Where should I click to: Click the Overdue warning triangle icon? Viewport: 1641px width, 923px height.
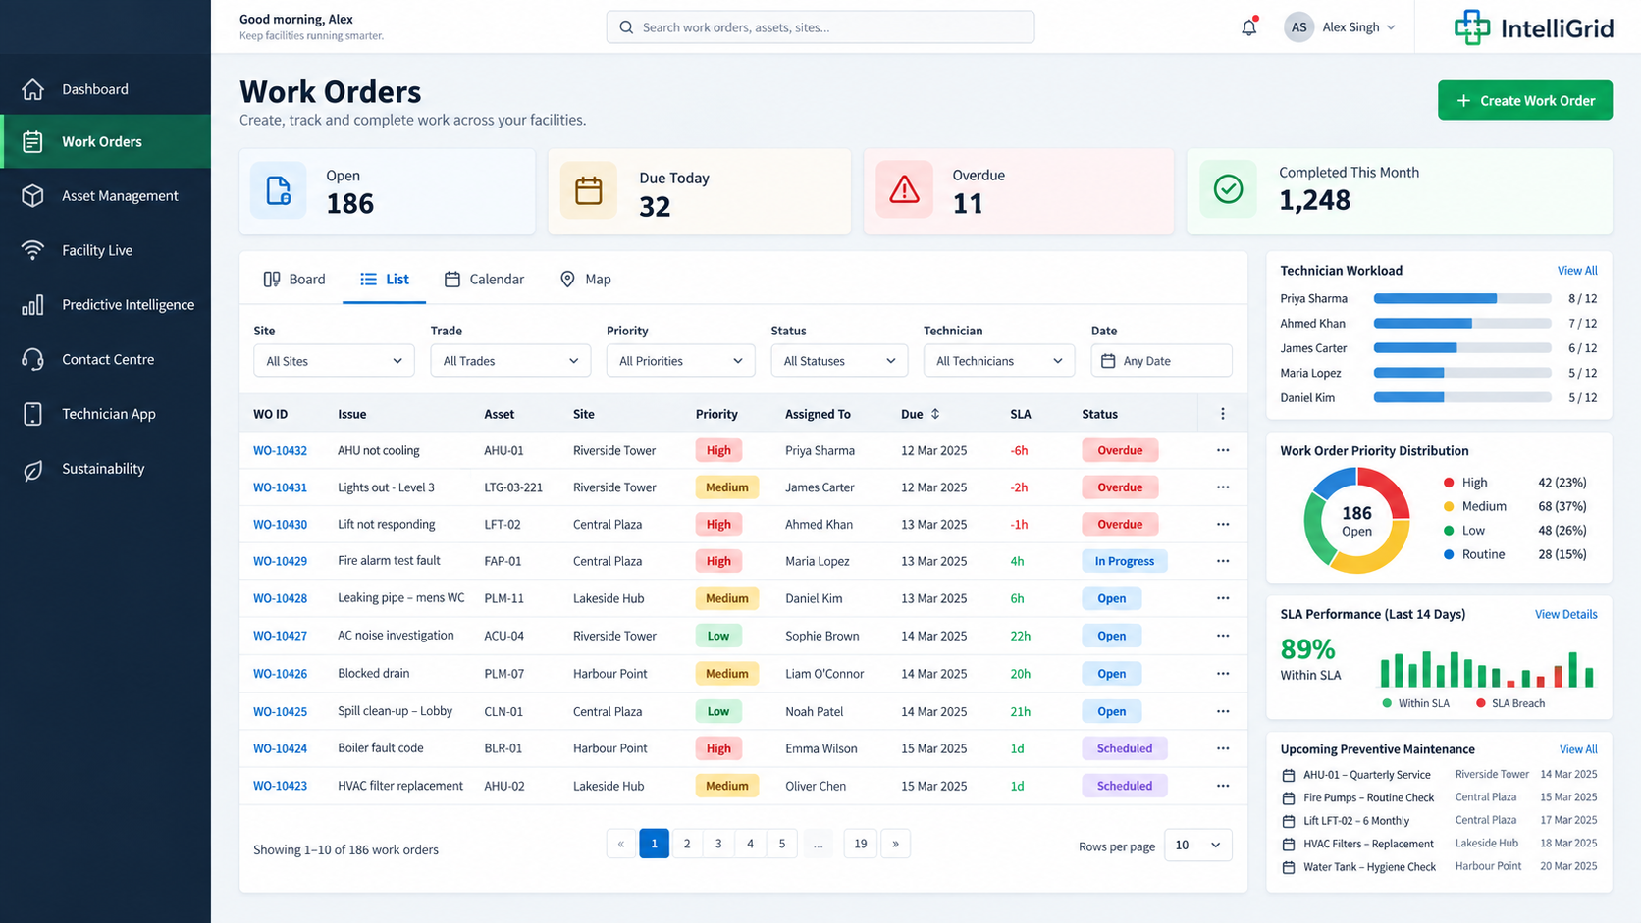904,189
